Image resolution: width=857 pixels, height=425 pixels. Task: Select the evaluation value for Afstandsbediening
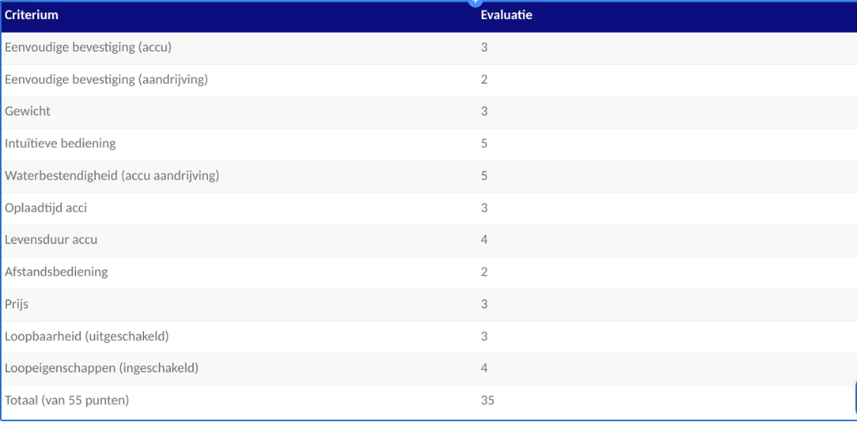click(484, 271)
